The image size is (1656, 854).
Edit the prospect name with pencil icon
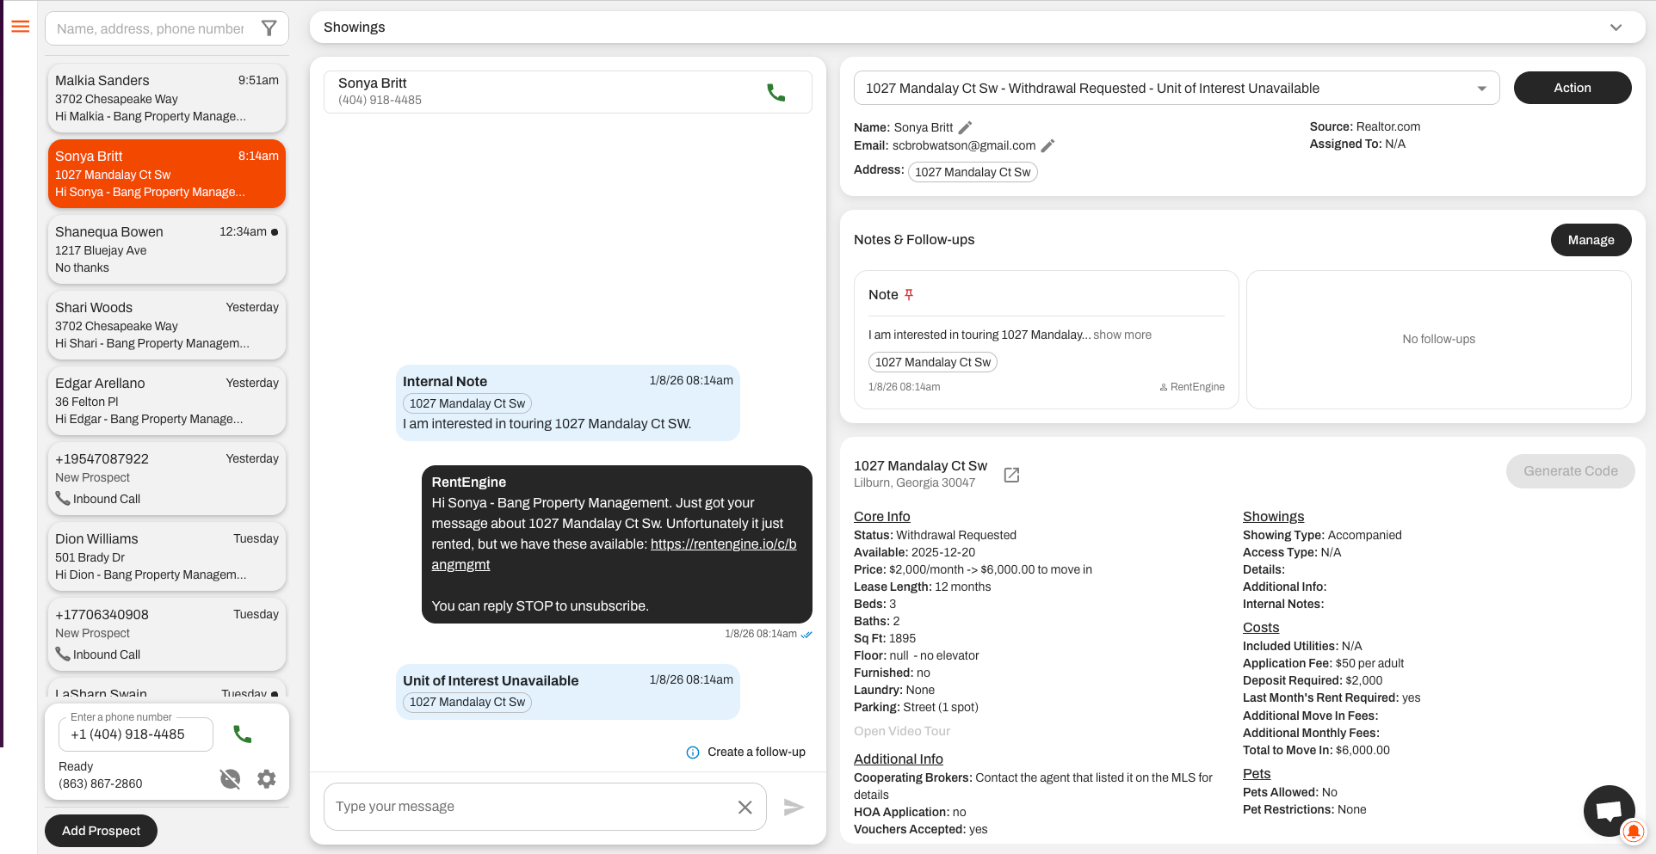click(966, 127)
